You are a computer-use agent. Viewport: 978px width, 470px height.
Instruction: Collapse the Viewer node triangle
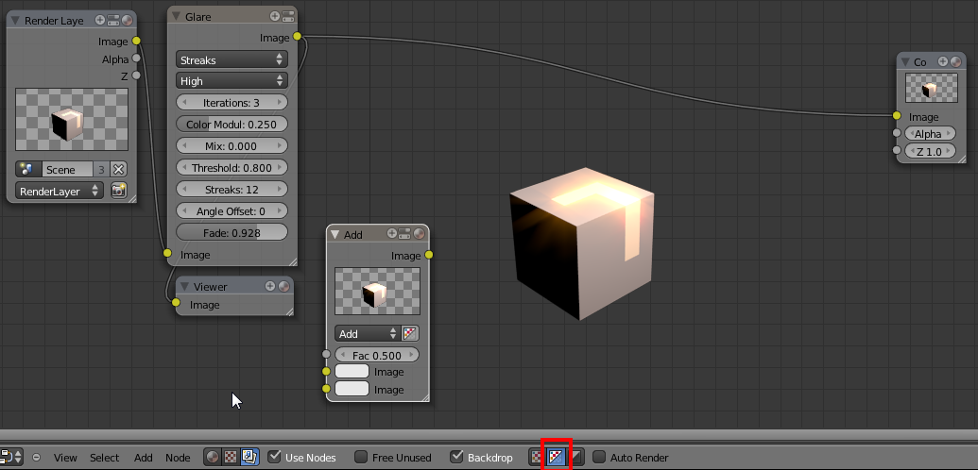pos(184,286)
